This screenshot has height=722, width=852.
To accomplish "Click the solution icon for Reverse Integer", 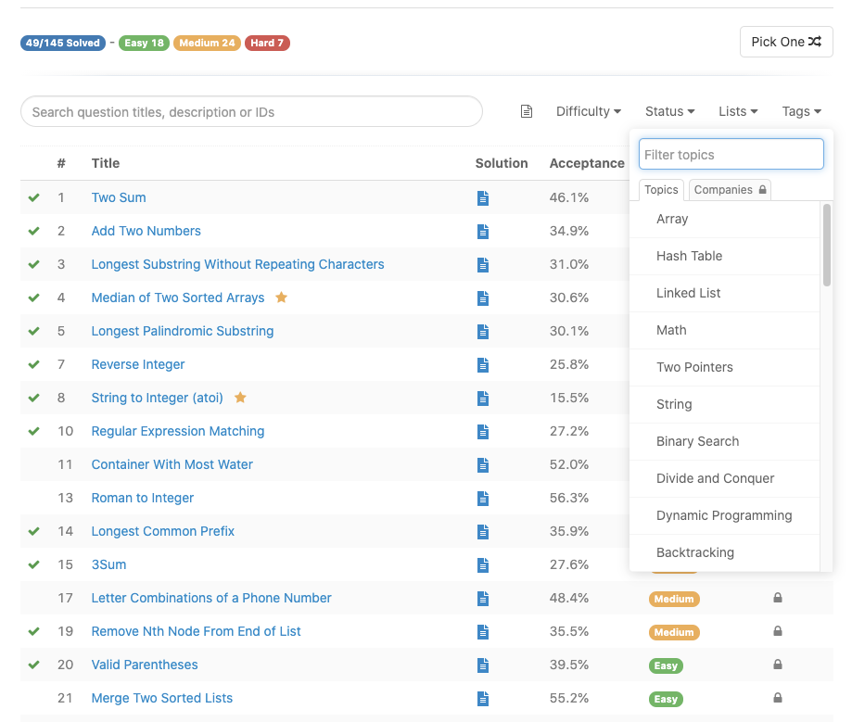I will pos(482,365).
